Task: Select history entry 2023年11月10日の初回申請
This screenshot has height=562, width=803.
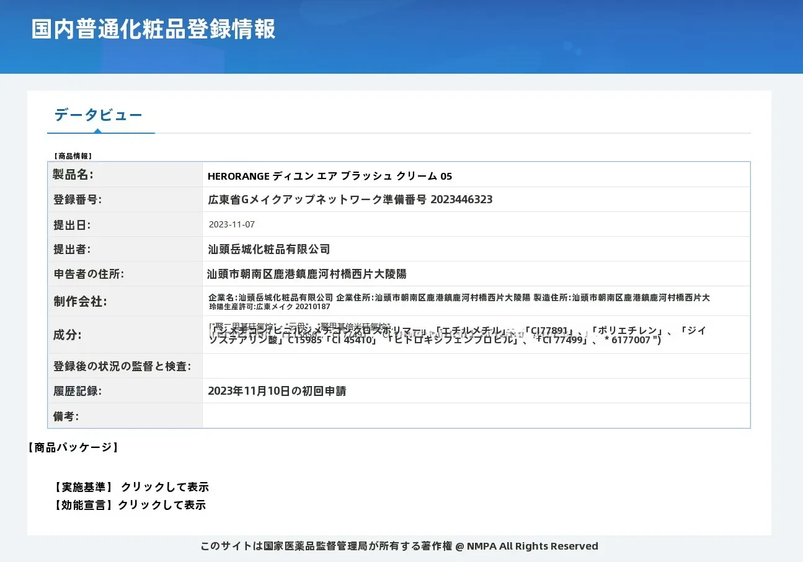Action: click(277, 391)
